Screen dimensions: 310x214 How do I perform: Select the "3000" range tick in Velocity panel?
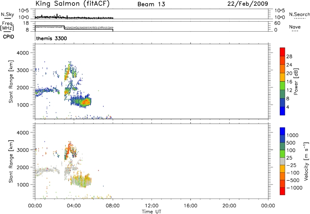[23, 150]
